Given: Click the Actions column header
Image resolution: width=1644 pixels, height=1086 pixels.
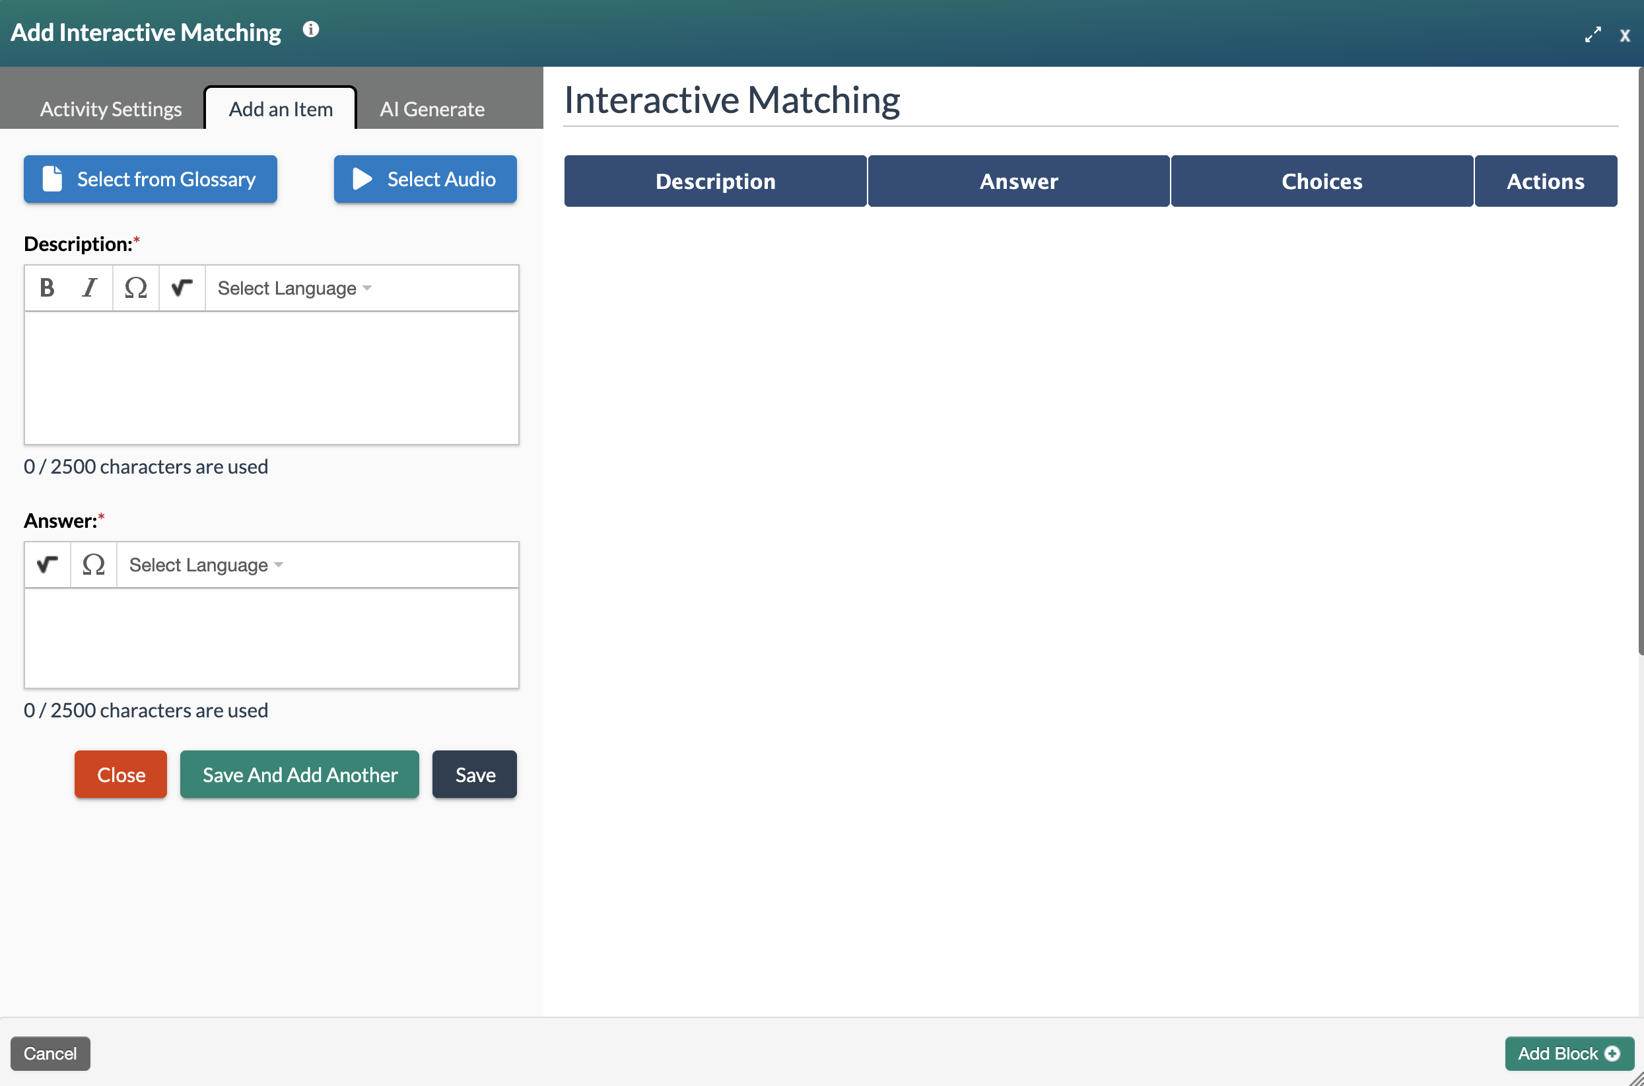Looking at the screenshot, I should pyautogui.click(x=1546, y=181).
